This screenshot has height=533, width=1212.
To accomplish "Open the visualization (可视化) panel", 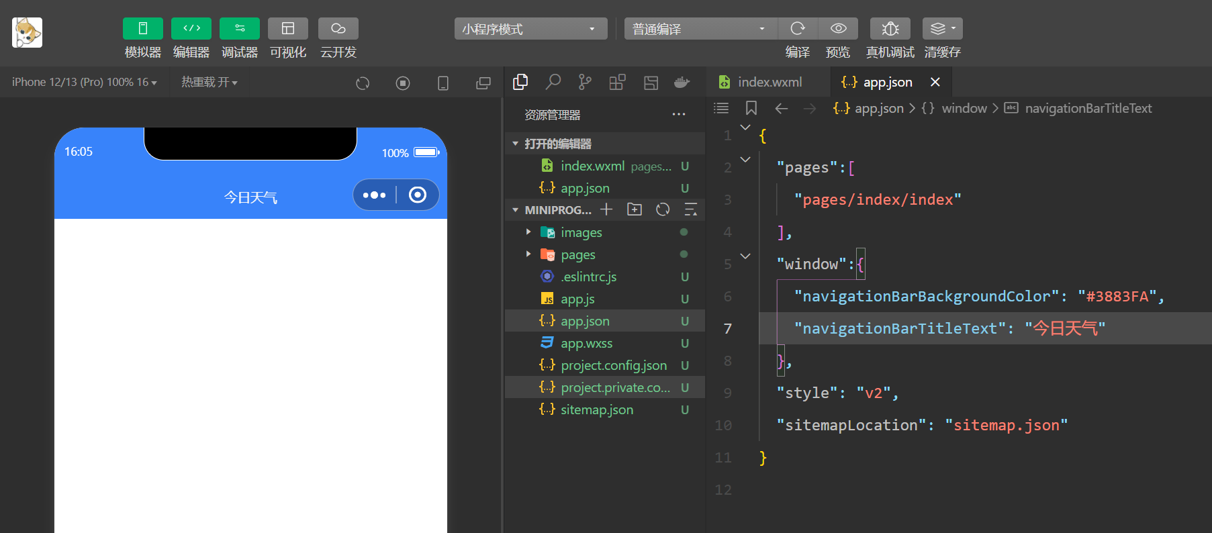I will tap(288, 29).
